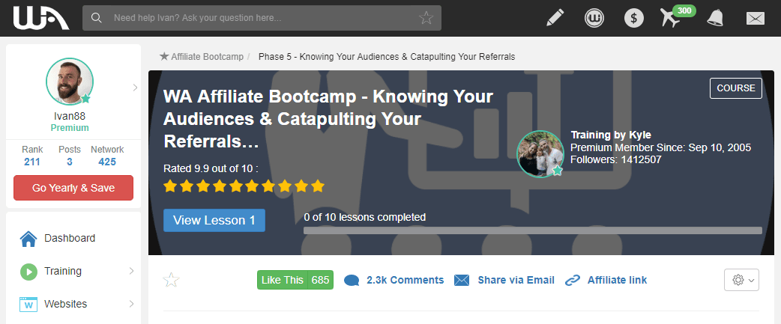Screen dimensions: 781x324
Task: Open the pencil write icon
Action: [x=555, y=19]
